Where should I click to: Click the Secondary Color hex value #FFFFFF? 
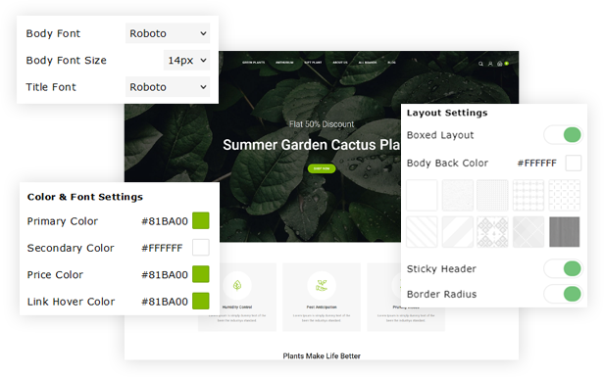(x=162, y=248)
